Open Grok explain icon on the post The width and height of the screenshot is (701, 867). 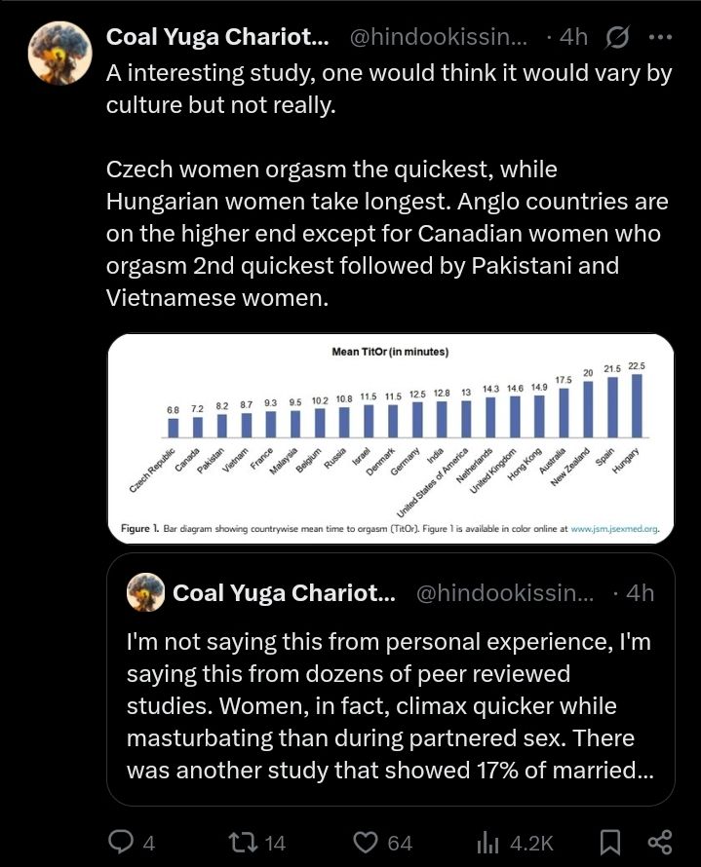coord(617,38)
